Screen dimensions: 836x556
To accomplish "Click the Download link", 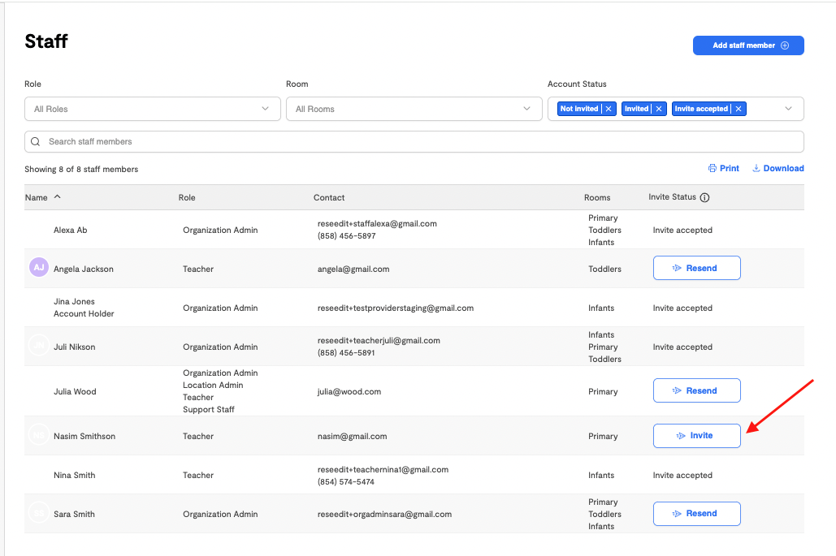I will click(x=778, y=168).
